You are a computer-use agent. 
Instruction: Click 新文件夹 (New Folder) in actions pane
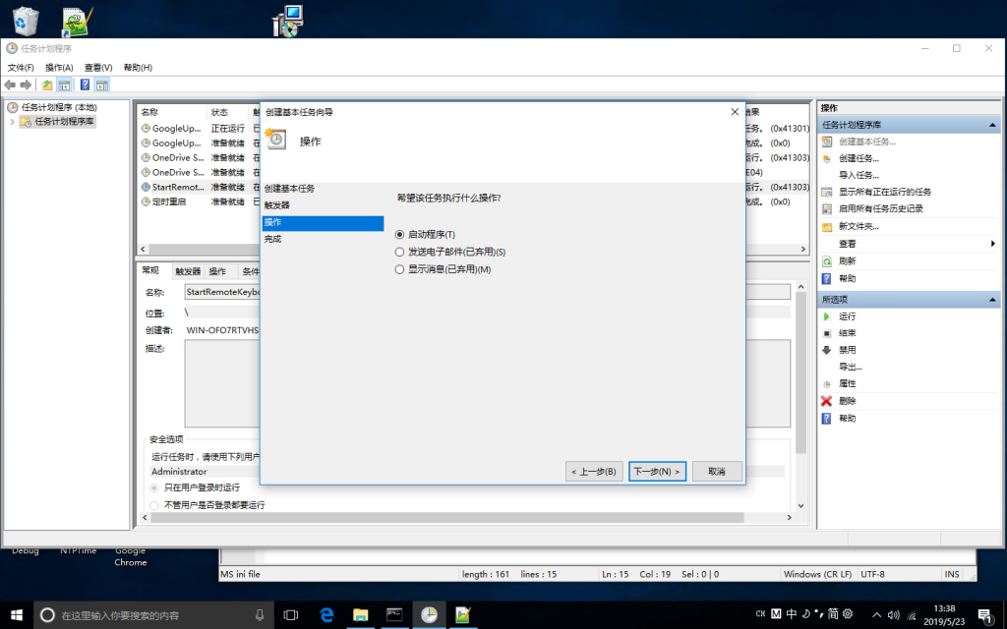(858, 226)
